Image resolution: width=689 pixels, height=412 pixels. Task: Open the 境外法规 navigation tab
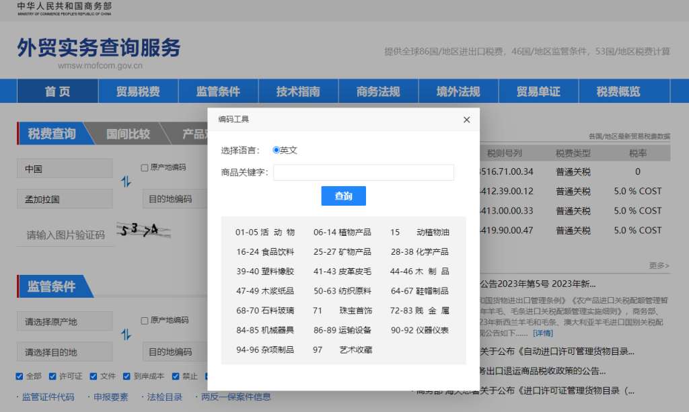pyautogui.click(x=458, y=91)
